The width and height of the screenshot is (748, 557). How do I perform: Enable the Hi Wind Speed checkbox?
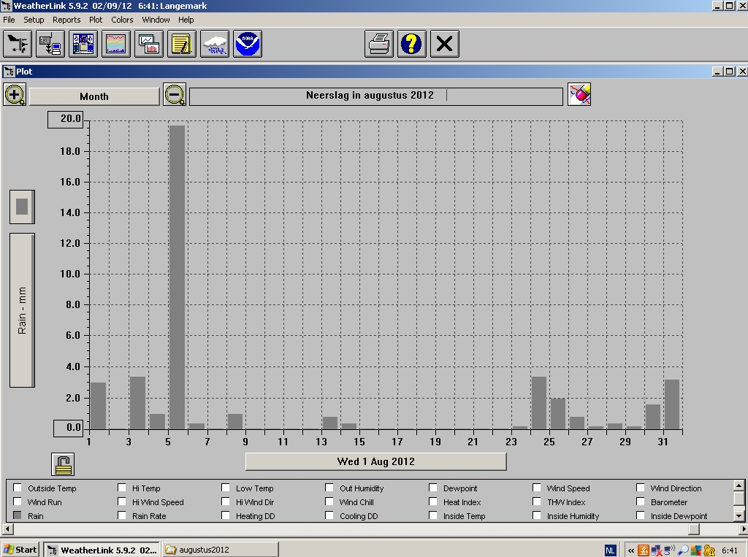(x=122, y=502)
